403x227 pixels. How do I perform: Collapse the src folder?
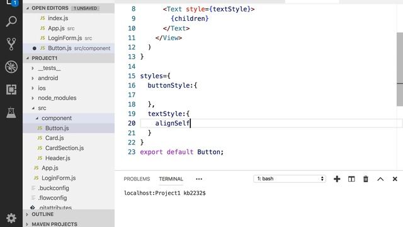(x=33, y=108)
